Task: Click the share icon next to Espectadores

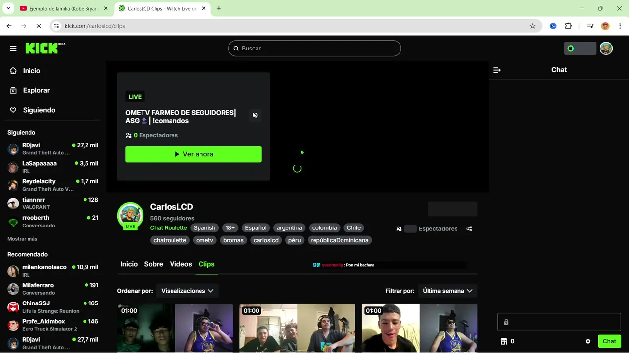Action: coord(469,229)
